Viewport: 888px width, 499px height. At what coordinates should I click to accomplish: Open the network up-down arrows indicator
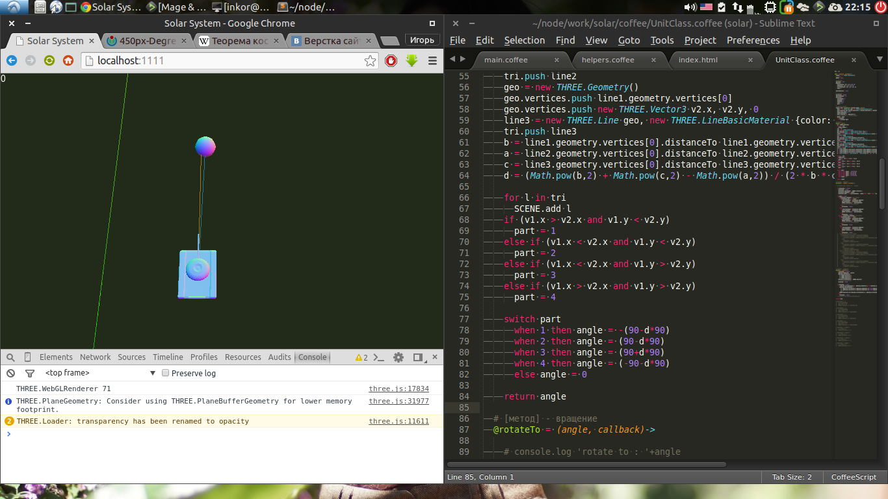738,7
